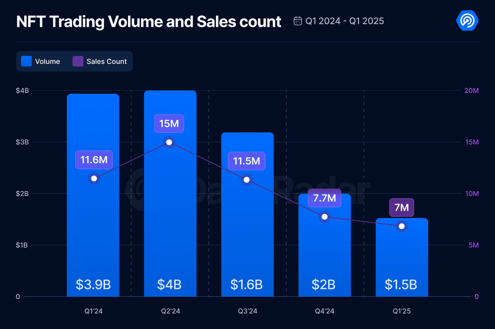Click the 15M sales count marker
This screenshot has width=495, height=329.
pyautogui.click(x=169, y=142)
